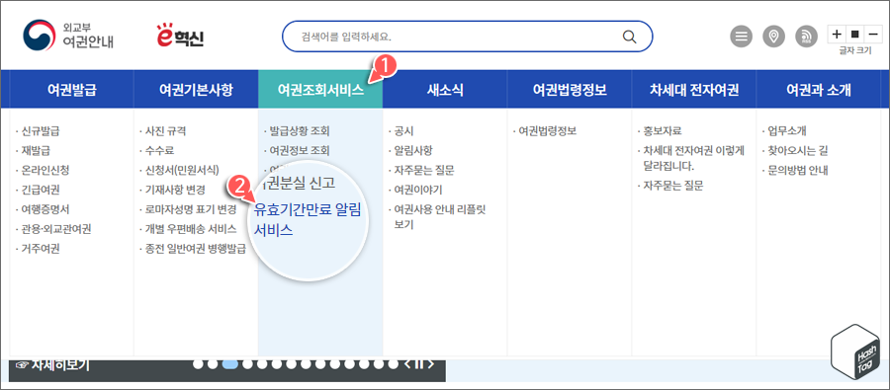Open the 여권기본사항 main menu
The height and width of the screenshot is (390, 890).
point(196,90)
